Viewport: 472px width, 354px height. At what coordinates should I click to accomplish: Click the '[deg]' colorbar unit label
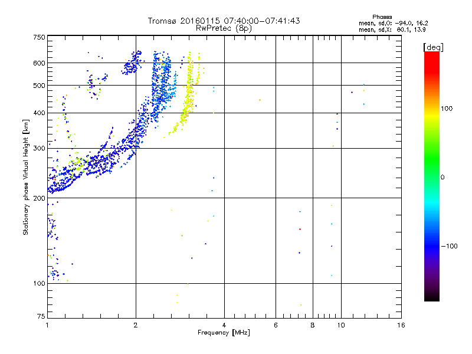point(433,47)
